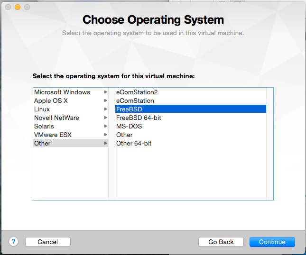Expand arrow next to Microsoft Windows
The image size is (306, 255).
[106, 92]
